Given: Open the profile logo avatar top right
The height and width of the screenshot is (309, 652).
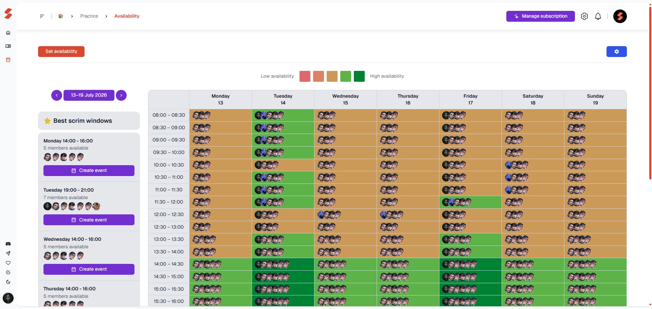Looking at the screenshot, I should 620,16.
